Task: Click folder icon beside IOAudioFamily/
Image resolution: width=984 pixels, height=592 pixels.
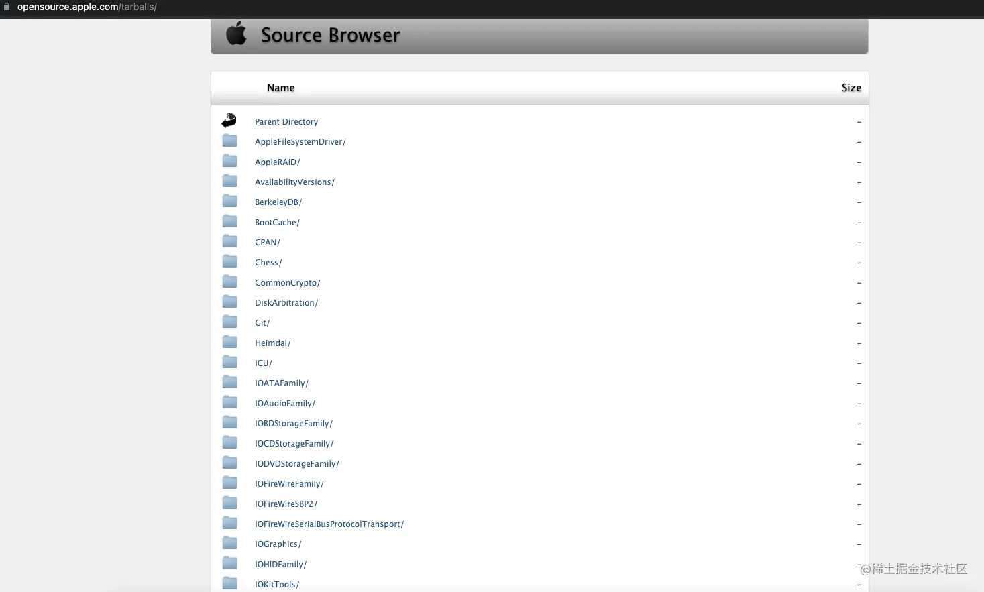Action: (x=229, y=402)
